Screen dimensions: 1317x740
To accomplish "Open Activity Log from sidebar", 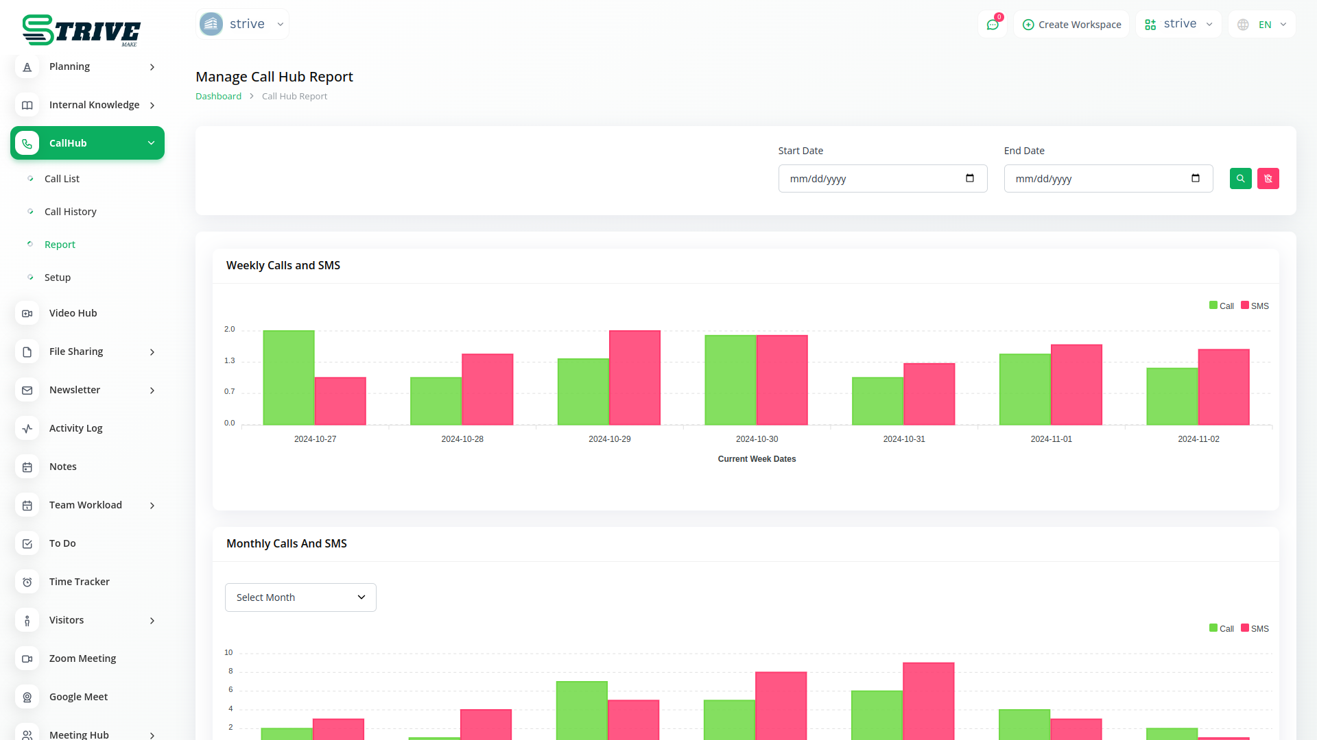I will tap(75, 428).
